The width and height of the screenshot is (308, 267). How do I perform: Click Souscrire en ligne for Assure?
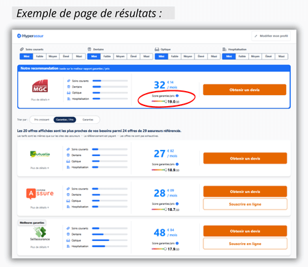tap(245, 204)
